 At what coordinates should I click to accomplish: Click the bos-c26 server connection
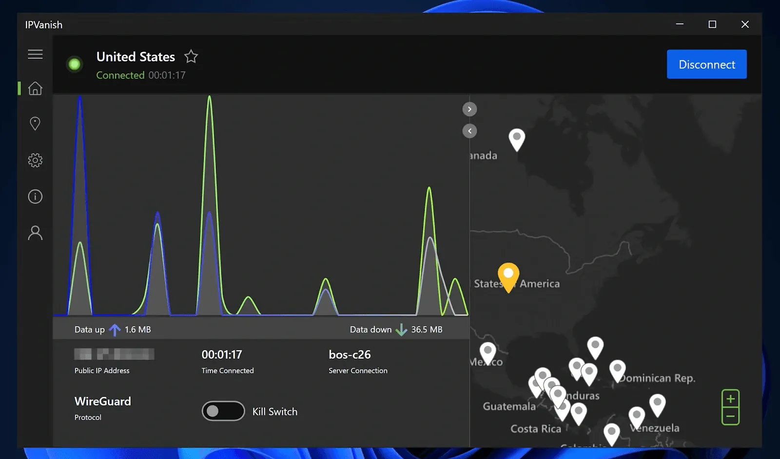350,355
